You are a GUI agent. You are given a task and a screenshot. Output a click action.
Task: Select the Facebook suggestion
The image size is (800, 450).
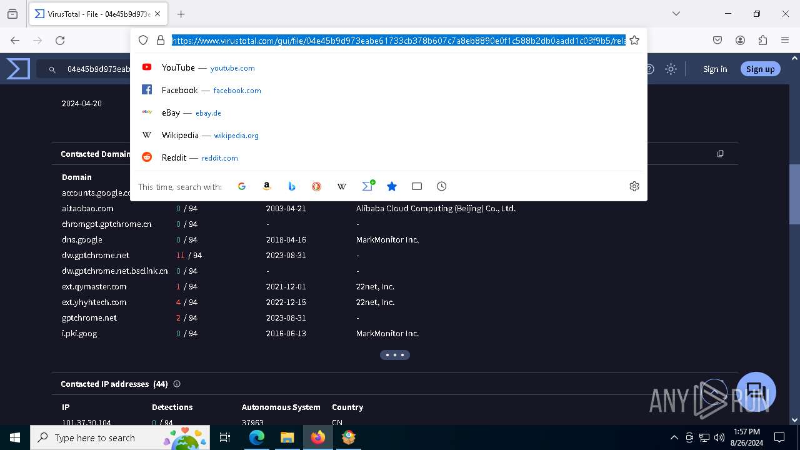388,90
